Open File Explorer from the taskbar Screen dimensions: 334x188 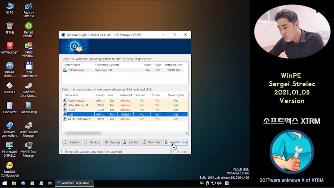pyautogui.click(x=14, y=183)
